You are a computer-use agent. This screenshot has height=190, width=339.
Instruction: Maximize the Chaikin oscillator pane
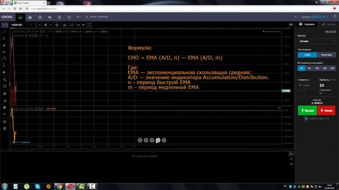click(x=279, y=108)
